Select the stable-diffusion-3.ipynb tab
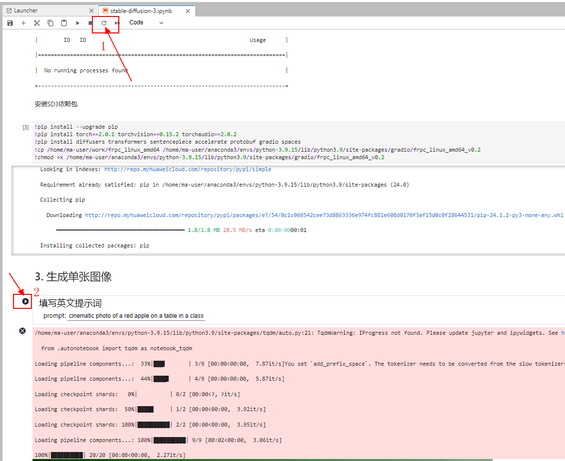Screen dimensions: 565x461 (141, 11)
